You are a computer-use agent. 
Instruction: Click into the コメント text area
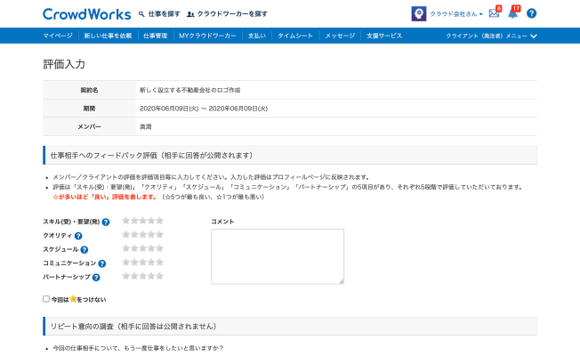click(277, 256)
